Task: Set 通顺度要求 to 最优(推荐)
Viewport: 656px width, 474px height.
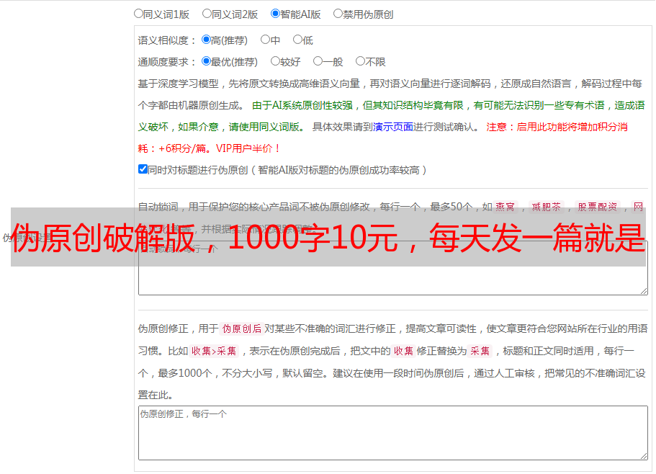Action: click(x=206, y=61)
